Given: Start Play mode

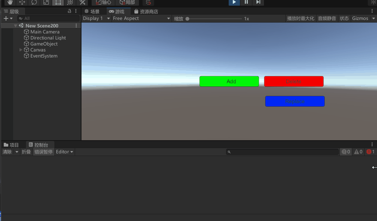Looking at the screenshot, I should pos(234,2).
